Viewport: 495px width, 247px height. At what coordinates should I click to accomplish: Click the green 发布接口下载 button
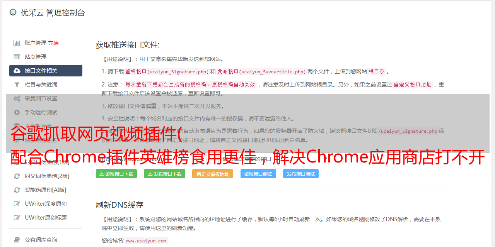pyautogui.click(x=164, y=174)
